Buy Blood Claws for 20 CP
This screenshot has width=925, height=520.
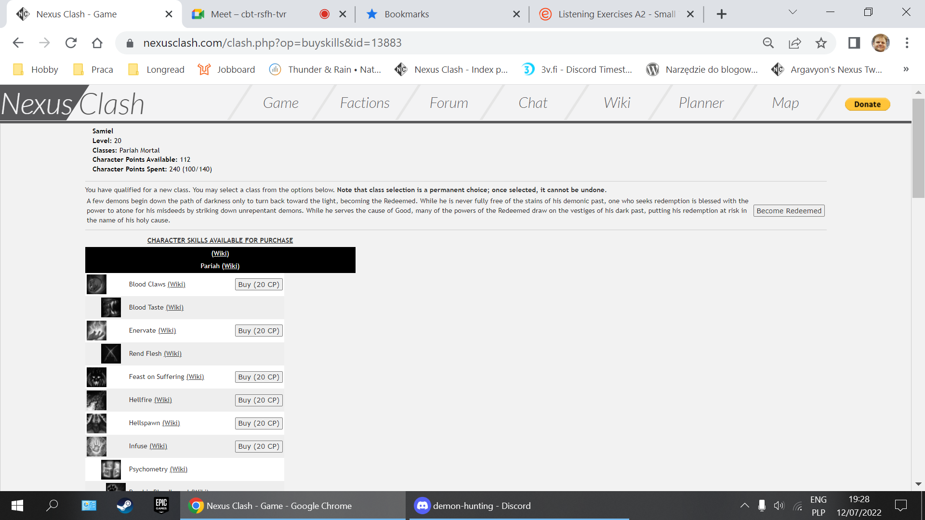click(259, 285)
